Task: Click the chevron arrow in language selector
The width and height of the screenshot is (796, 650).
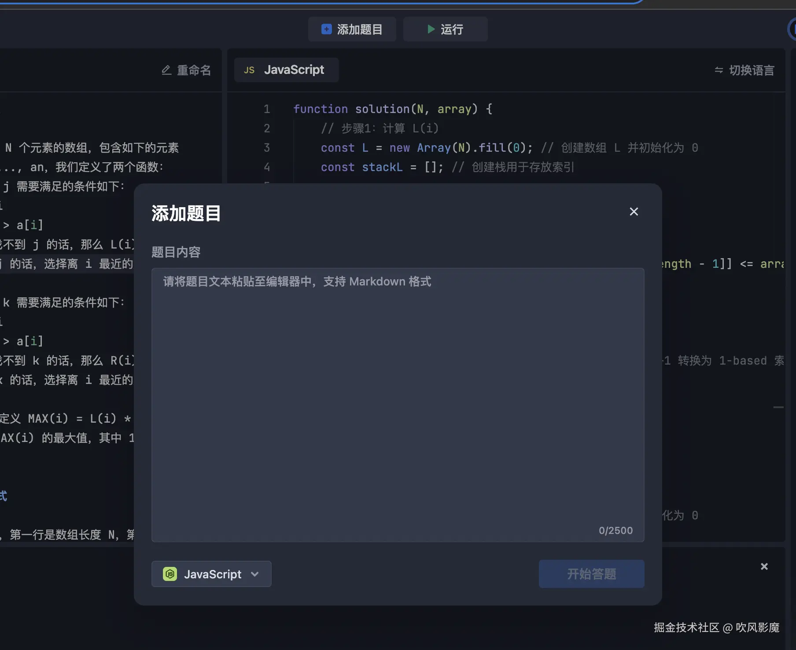Action: tap(254, 574)
